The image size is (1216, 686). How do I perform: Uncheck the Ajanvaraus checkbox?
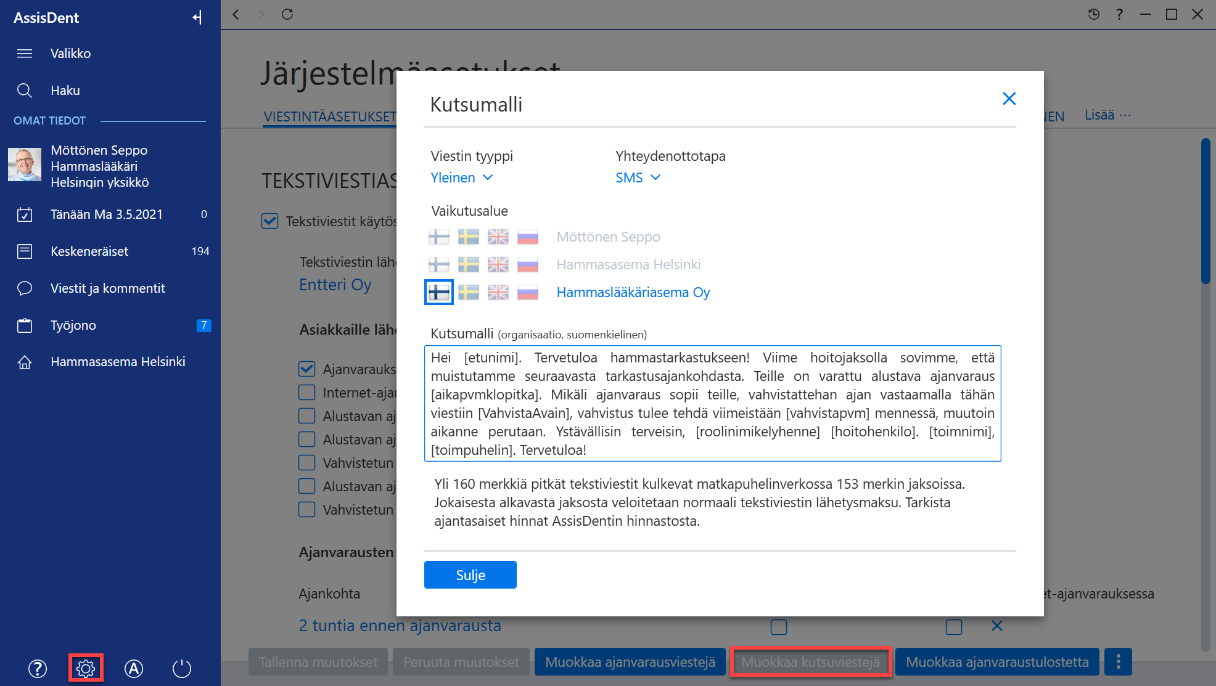[307, 369]
